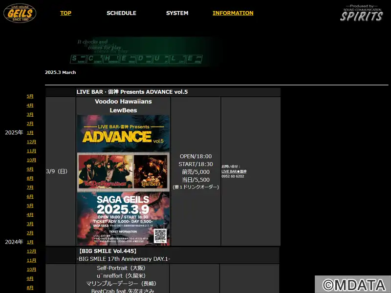391x293 pixels.
Task: Open the 2024 8月 schedule link
Action: 30,178
